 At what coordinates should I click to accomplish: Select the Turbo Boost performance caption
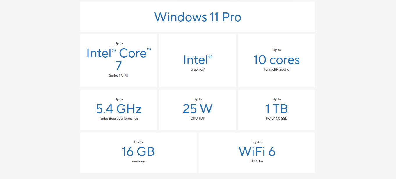[118, 119]
